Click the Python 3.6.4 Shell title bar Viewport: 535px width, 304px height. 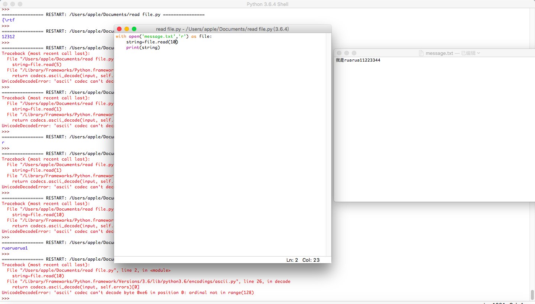(267, 4)
